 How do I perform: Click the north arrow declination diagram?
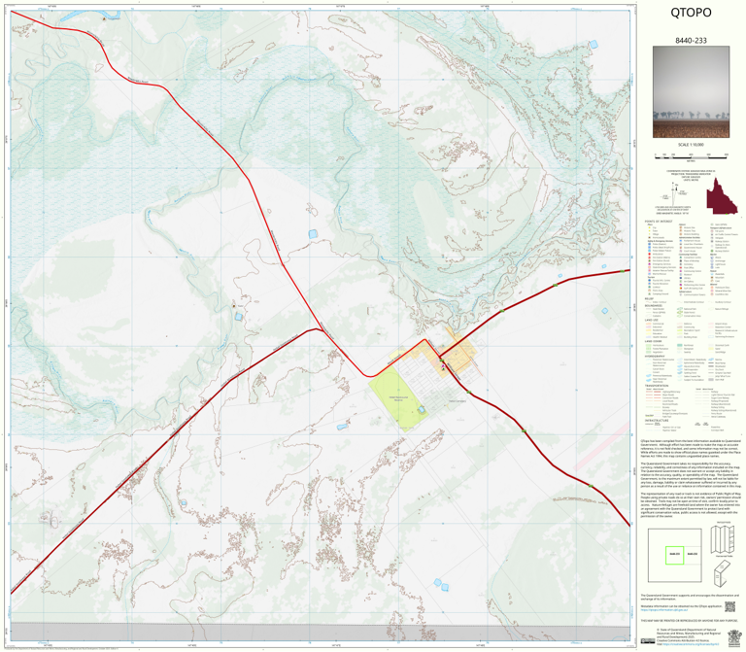click(x=672, y=194)
